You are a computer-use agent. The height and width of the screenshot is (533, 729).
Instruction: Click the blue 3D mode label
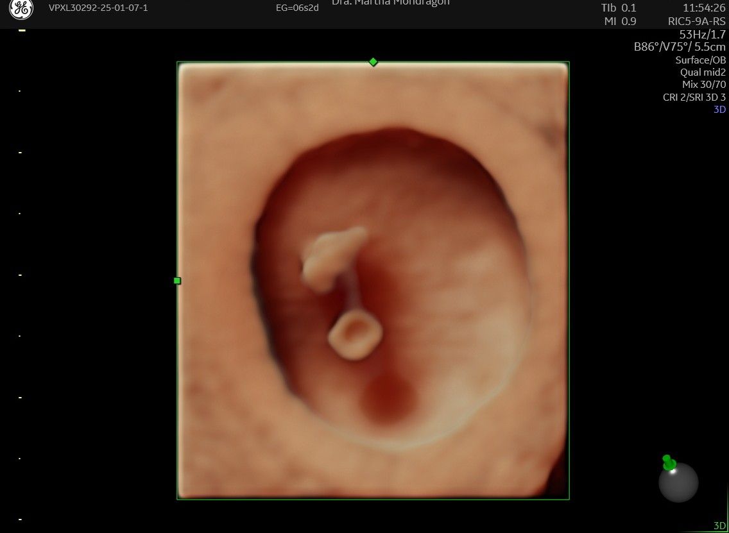719,110
